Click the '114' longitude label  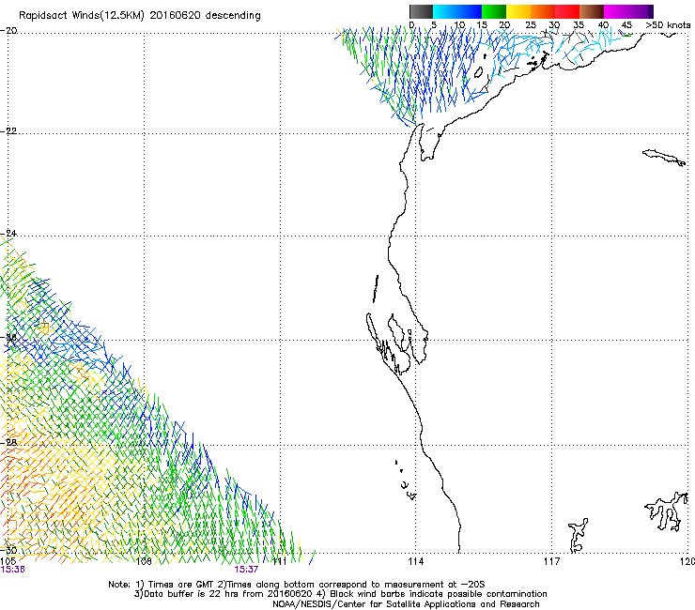pyautogui.click(x=415, y=561)
